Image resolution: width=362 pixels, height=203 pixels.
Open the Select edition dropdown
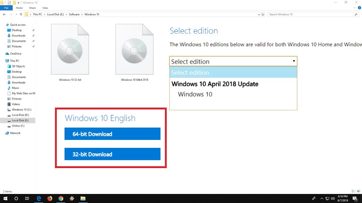pos(233,61)
